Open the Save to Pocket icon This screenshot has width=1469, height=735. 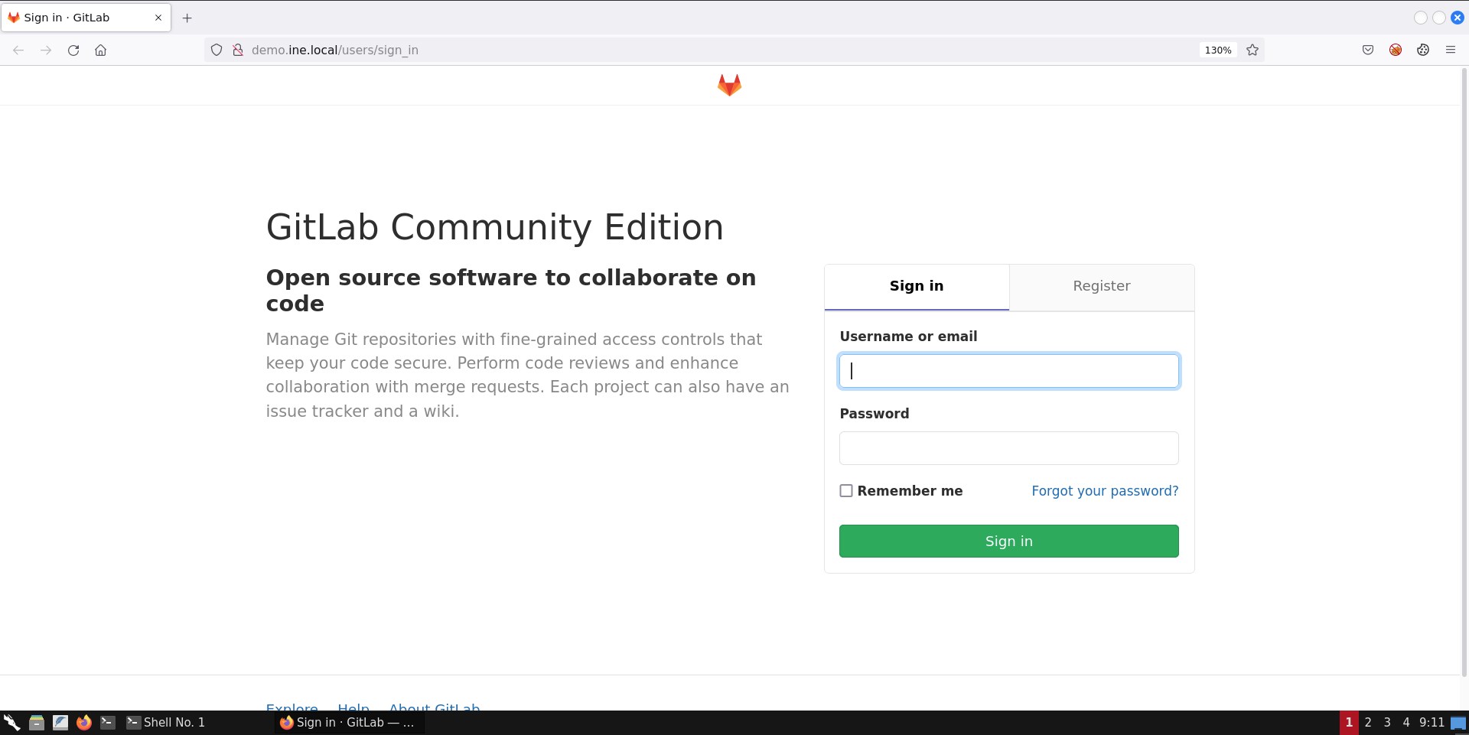point(1368,50)
